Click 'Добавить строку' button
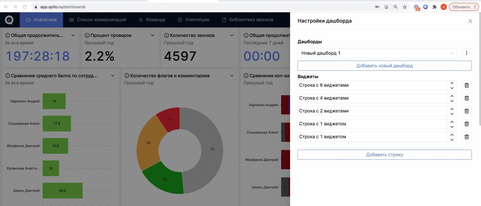The width and height of the screenshot is (481, 206). [x=384, y=154]
